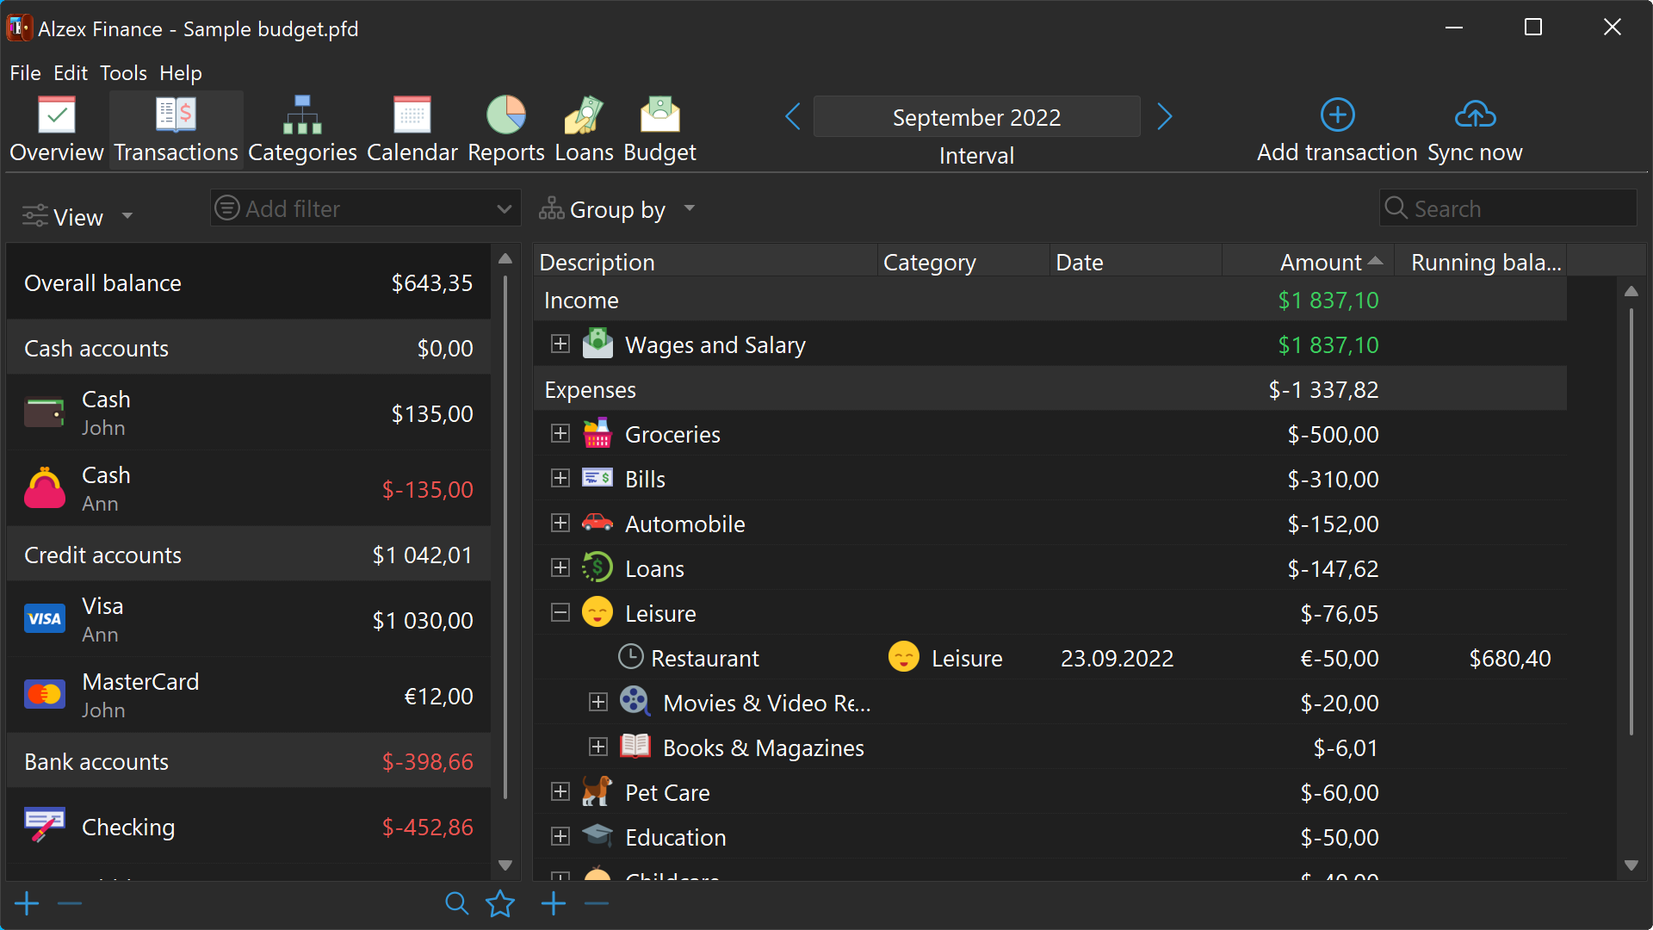The height and width of the screenshot is (930, 1653).
Task: Open the File menu
Action: (25, 73)
